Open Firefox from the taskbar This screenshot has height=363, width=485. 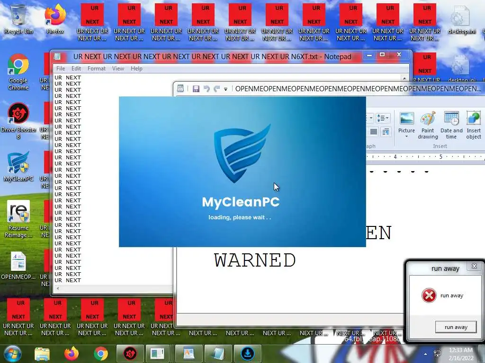click(x=72, y=354)
